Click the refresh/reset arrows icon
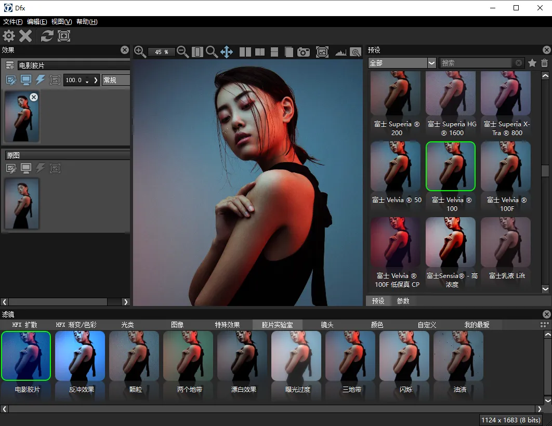Viewport: 552px width, 426px height. click(x=47, y=36)
